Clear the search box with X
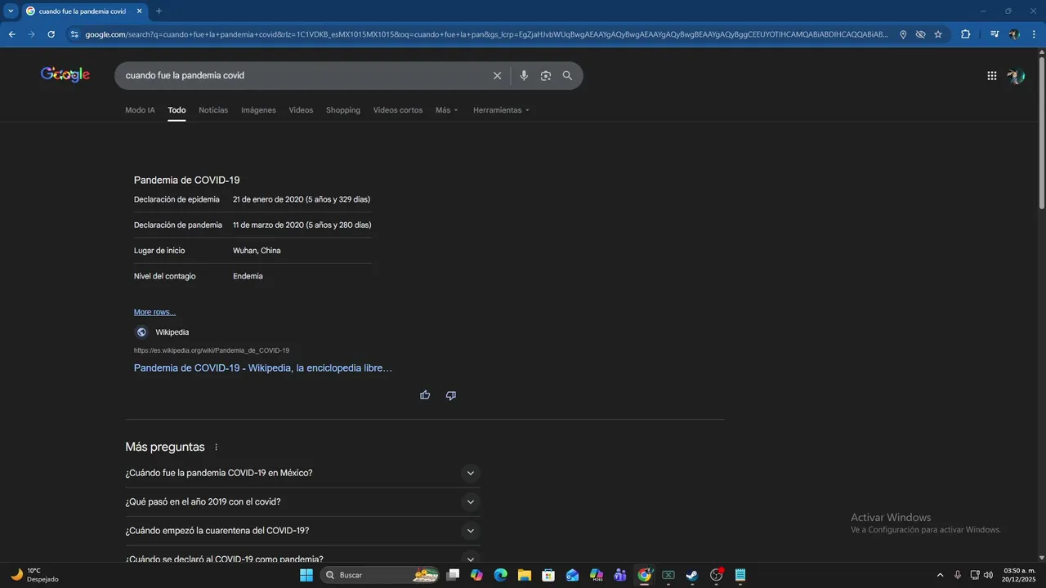This screenshot has height=588, width=1046. (497, 75)
